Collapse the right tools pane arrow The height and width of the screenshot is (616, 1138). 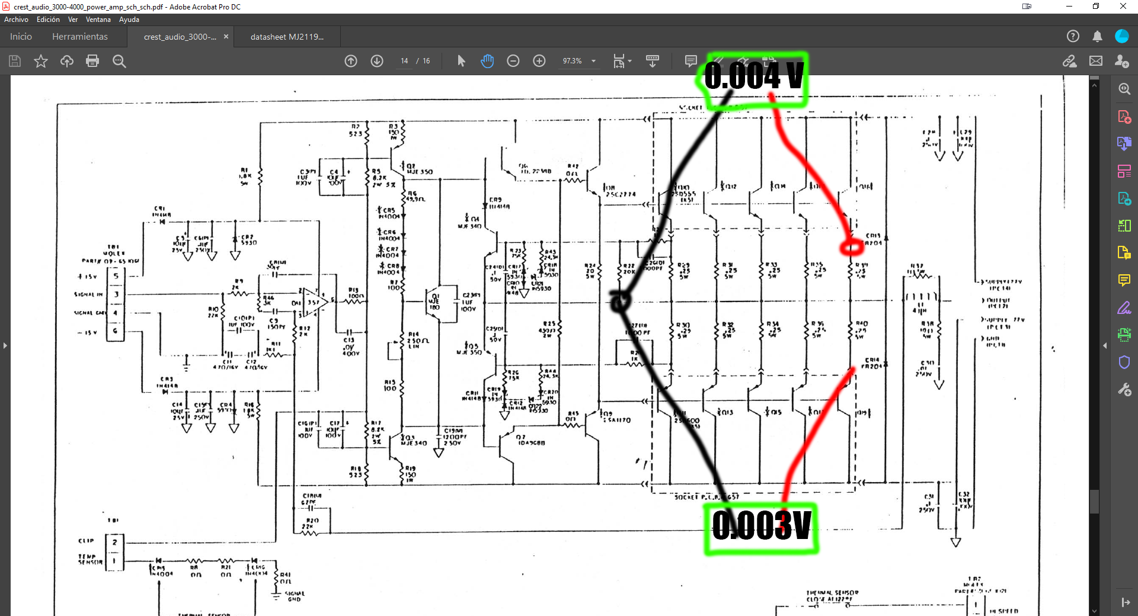coord(1105,345)
